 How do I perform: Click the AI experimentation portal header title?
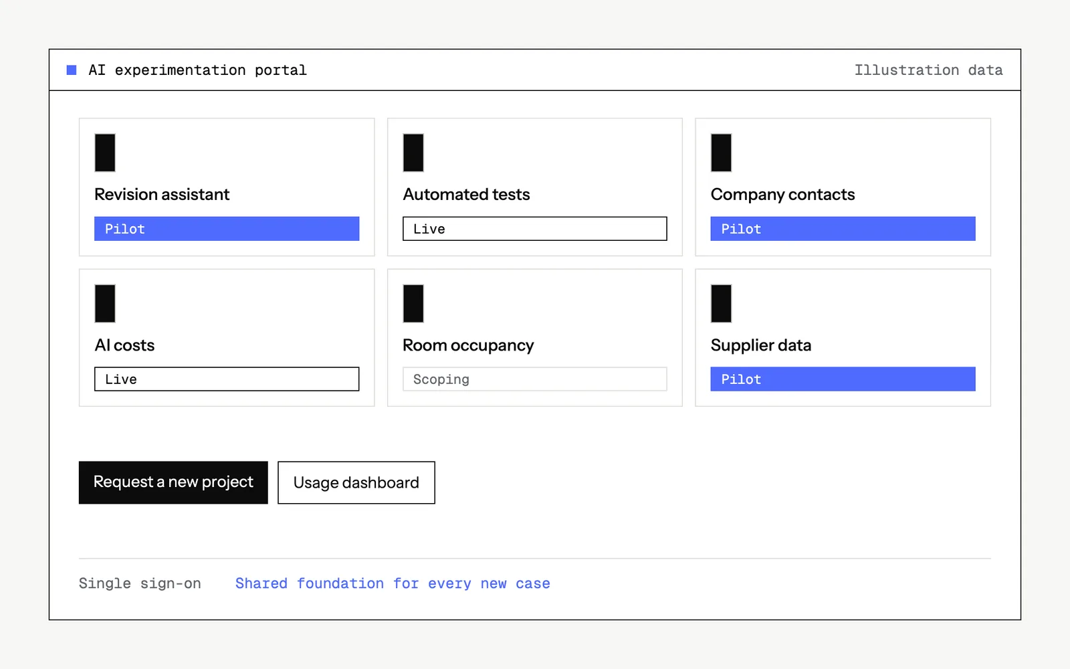(x=197, y=70)
